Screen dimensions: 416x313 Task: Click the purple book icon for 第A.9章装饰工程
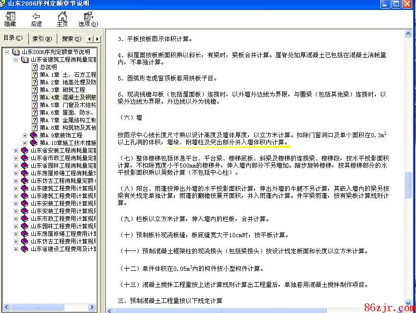pyautogui.click(x=34, y=135)
